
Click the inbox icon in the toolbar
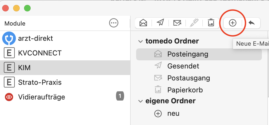[143, 23]
